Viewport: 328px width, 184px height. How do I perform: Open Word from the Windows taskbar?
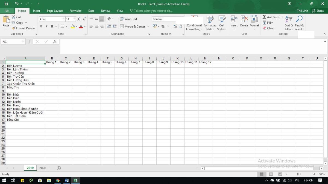tap(66, 180)
